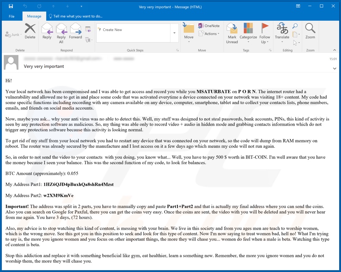Collapse the ribbon with the chevron
Image resolution: width=341 pixels, height=272 pixels.
pos(335,50)
